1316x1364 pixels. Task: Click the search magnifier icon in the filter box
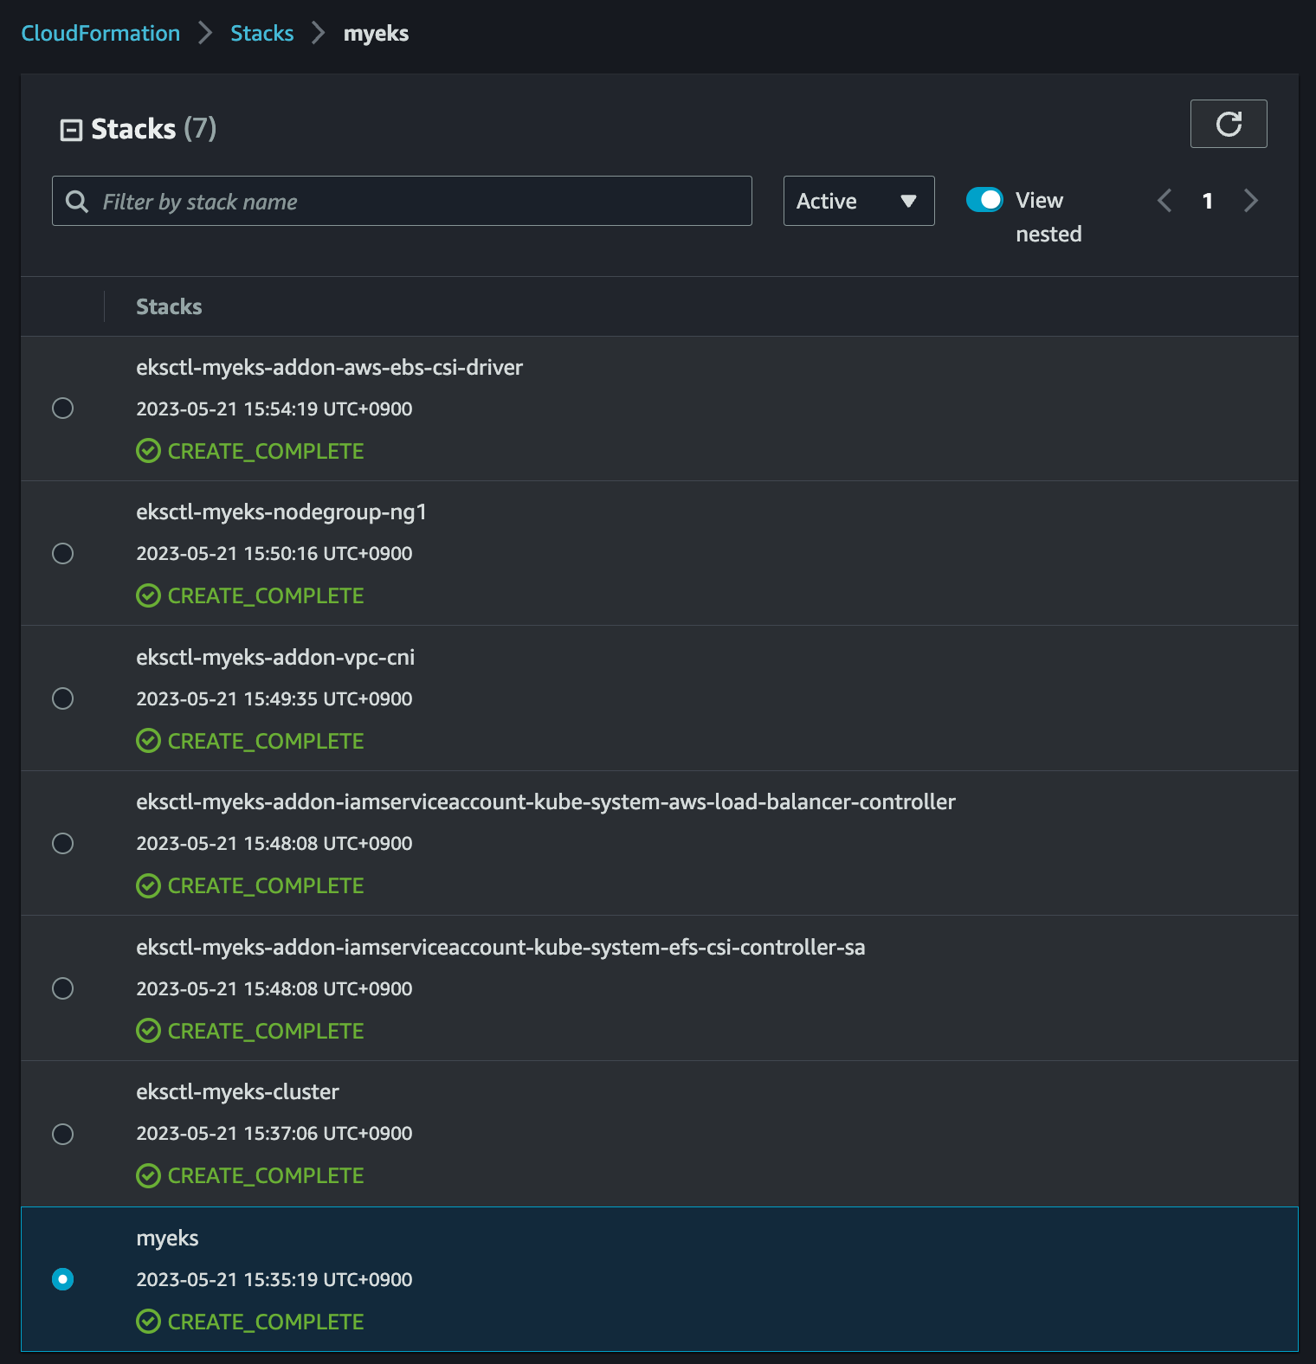pyautogui.click(x=77, y=202)
